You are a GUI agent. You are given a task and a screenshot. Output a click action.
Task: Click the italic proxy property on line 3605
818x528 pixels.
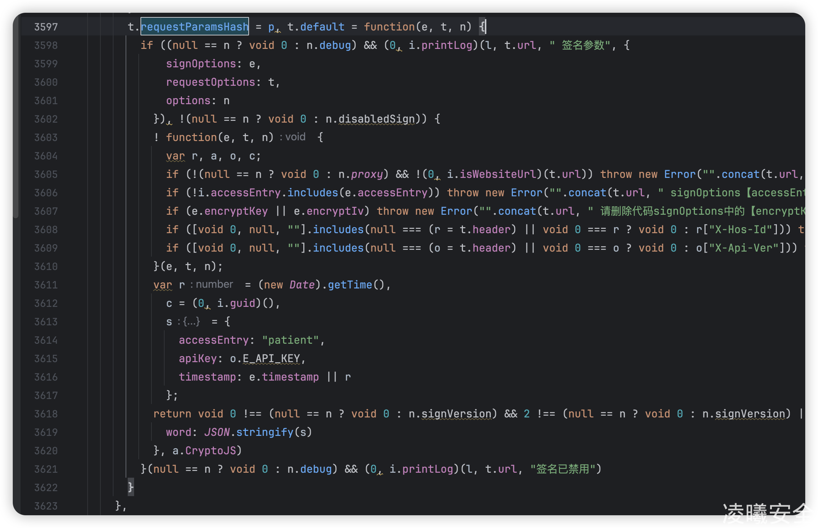367,174
